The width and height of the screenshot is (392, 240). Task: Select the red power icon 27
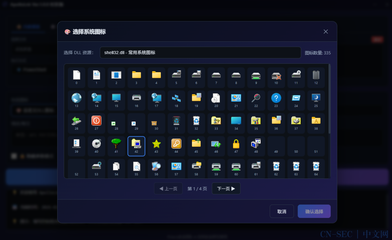(x=97, y=123)
